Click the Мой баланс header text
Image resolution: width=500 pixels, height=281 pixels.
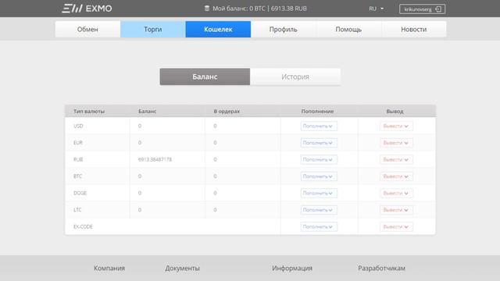click(x=259, y=9)
